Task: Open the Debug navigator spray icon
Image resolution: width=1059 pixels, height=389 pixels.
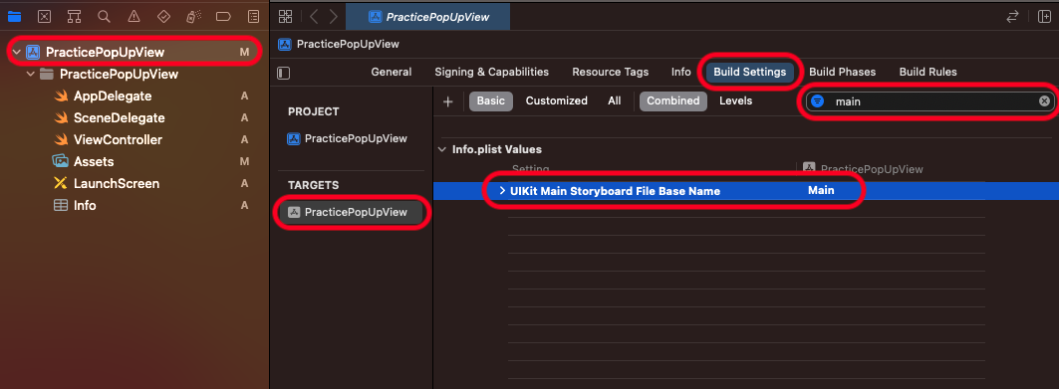Action: click(x=193, y=16)
